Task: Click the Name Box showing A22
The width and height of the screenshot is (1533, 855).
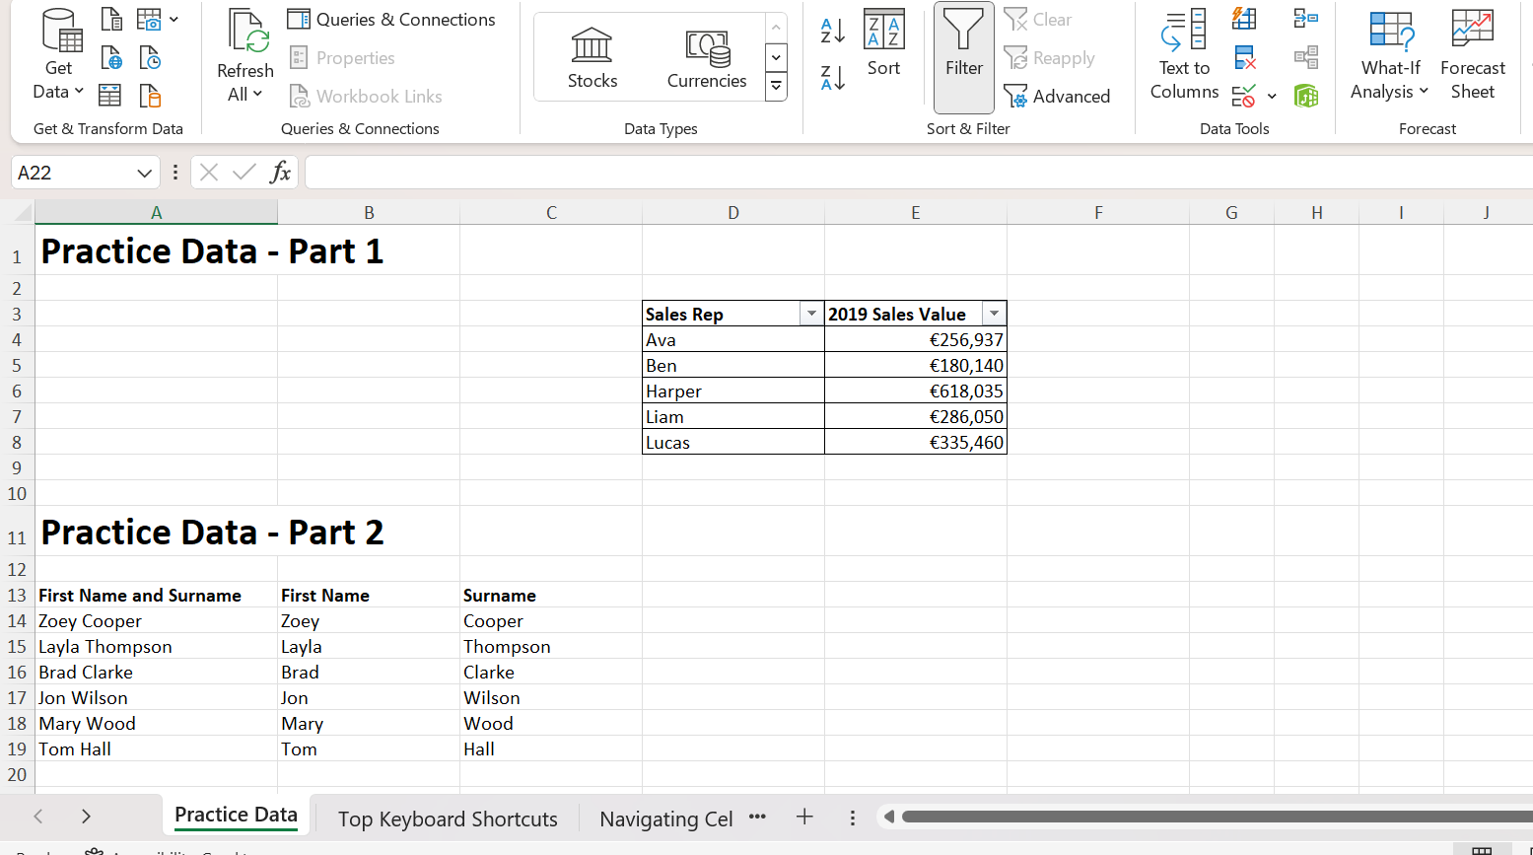Action: click(x=73, y=173)
